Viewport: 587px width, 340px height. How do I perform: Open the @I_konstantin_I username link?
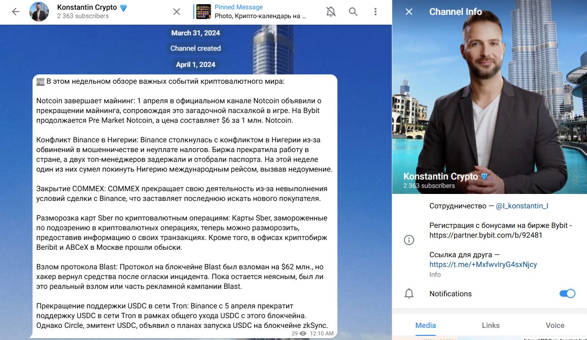522,206
